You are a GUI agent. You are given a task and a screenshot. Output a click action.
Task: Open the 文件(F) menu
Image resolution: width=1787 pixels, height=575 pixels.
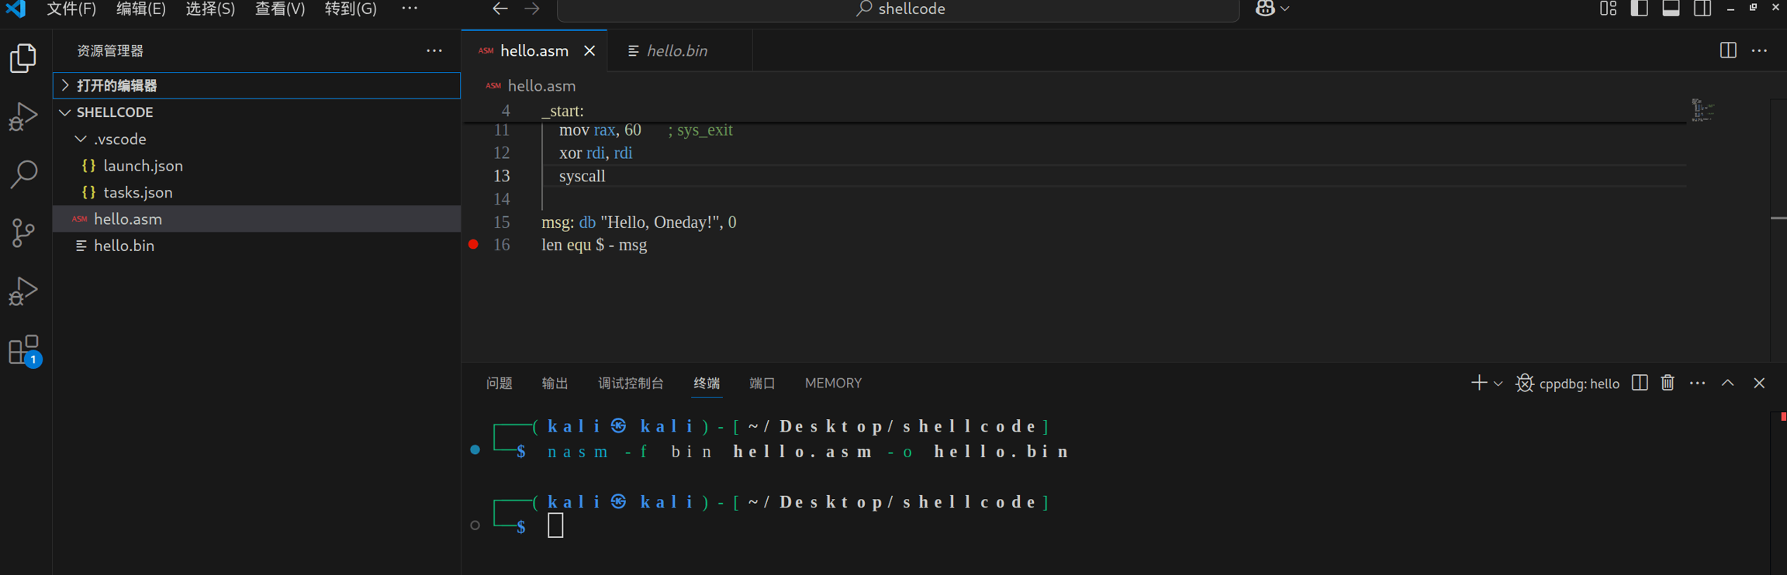point(71,9)
